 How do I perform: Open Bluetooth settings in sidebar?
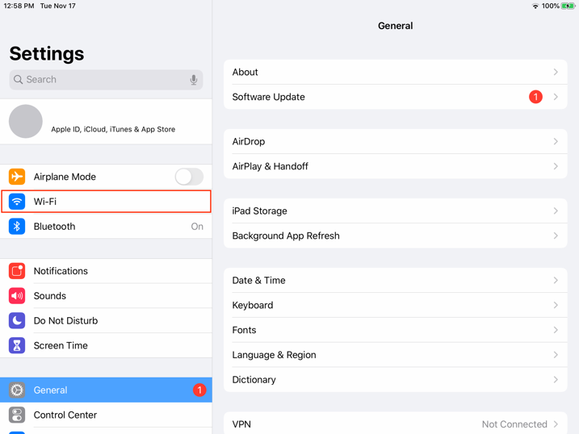pos(106,227)
